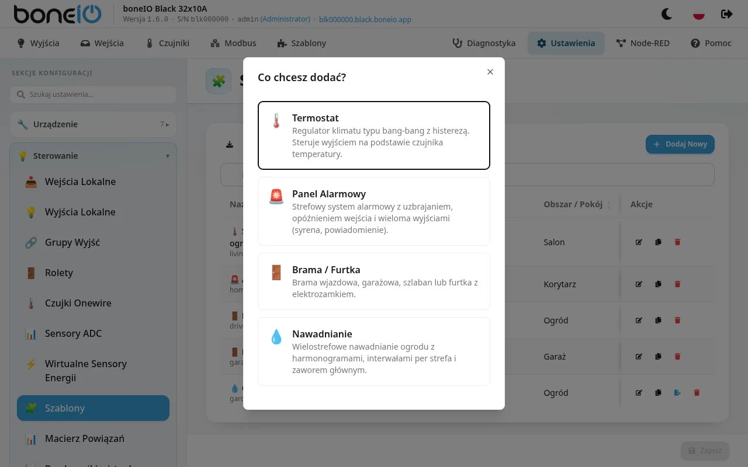Open the Pomoc help page
This screenshot has height=467, width=748.
coord(711,43)
